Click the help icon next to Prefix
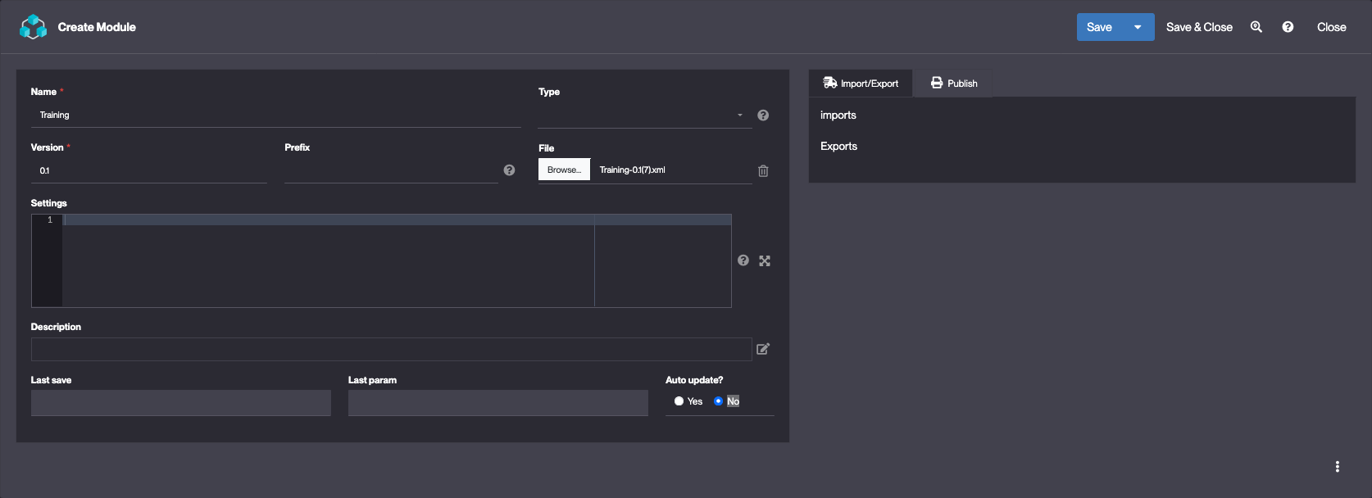This screenshot has height=498, width=1372. 509,170
